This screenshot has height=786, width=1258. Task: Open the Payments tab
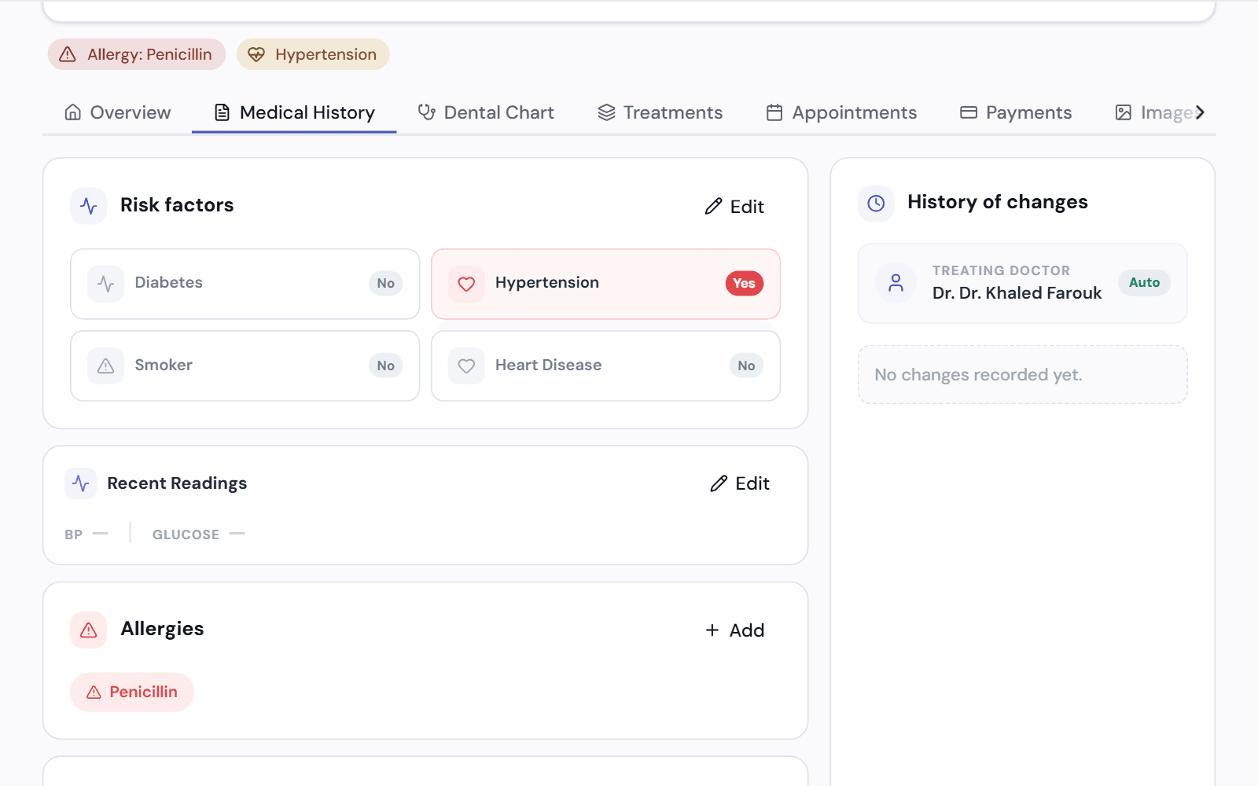[x=1016, y=112]
